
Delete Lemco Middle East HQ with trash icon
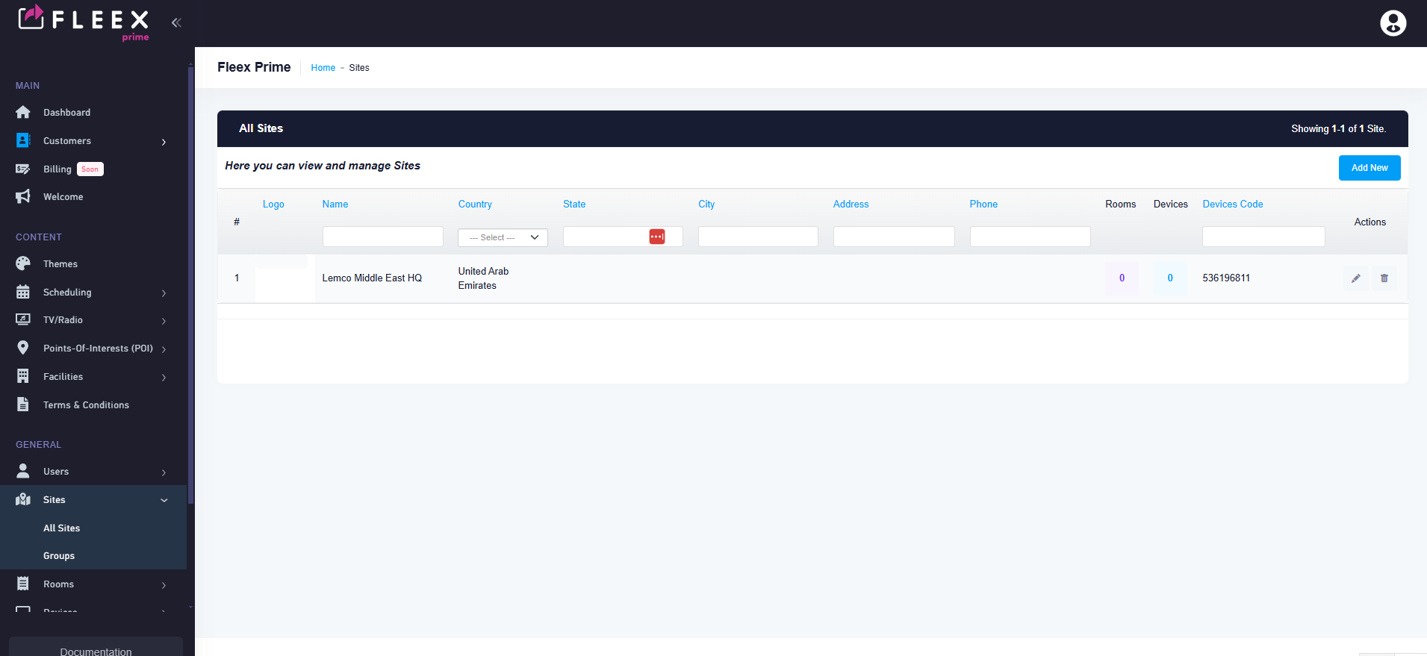click(1384, 278)
